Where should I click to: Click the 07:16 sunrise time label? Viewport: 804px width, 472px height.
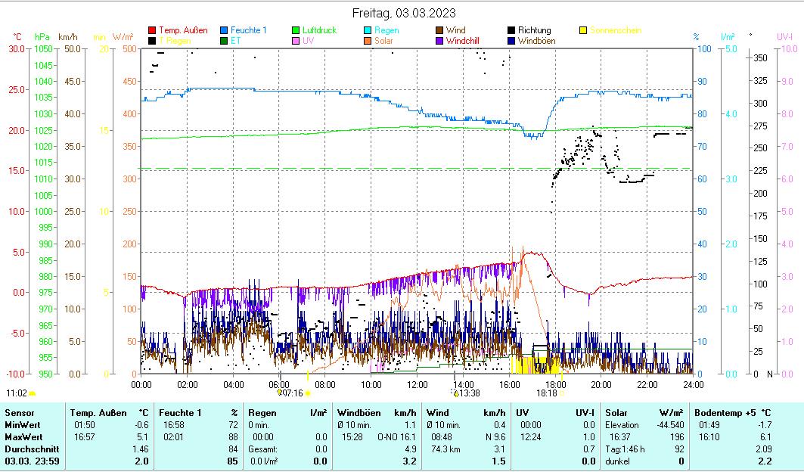293,393
